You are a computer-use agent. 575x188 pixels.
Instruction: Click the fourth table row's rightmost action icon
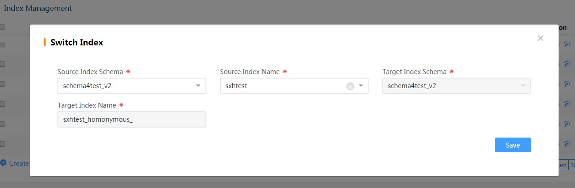(x=567, y=104)
